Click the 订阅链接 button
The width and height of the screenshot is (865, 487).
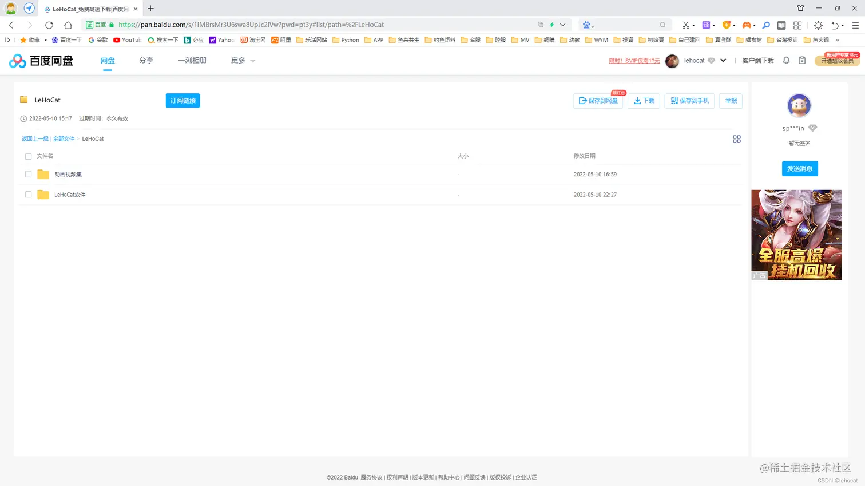[x=183, y=101]
